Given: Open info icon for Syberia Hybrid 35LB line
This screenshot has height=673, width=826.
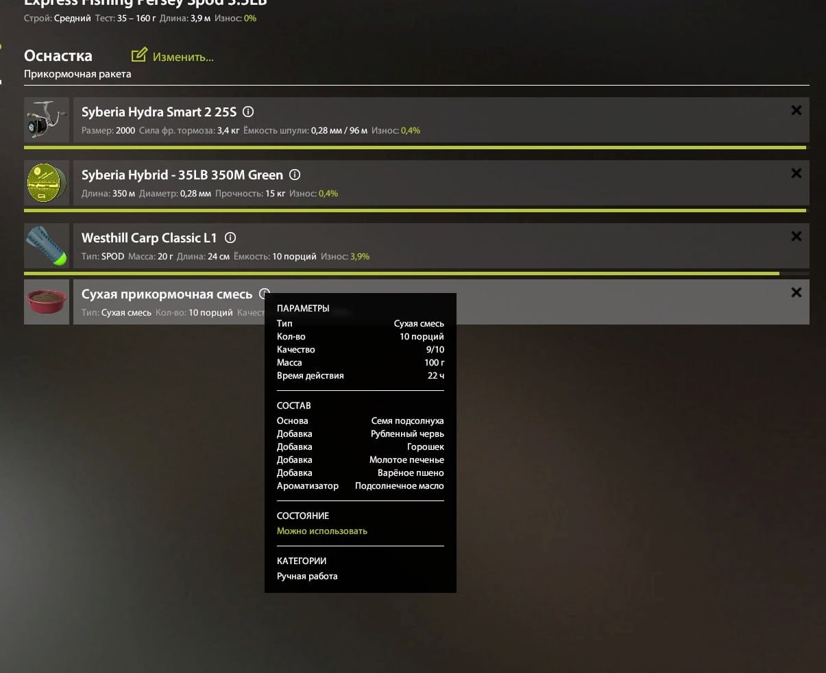Looking at the screenshot, I should pyautogui.click(x=295, y=174).
